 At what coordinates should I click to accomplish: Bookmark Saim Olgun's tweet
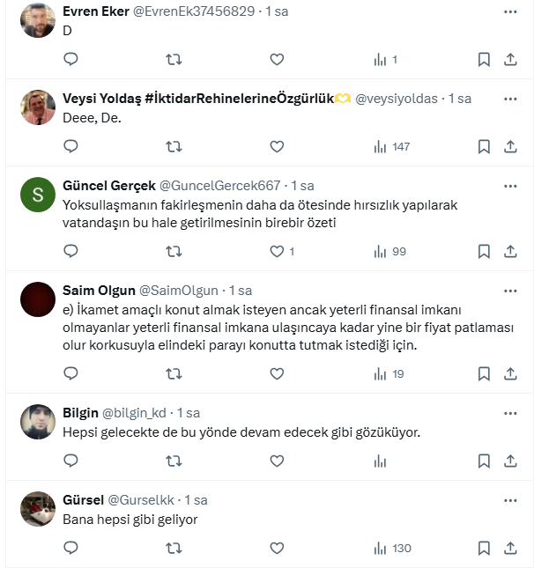[484, 374]
